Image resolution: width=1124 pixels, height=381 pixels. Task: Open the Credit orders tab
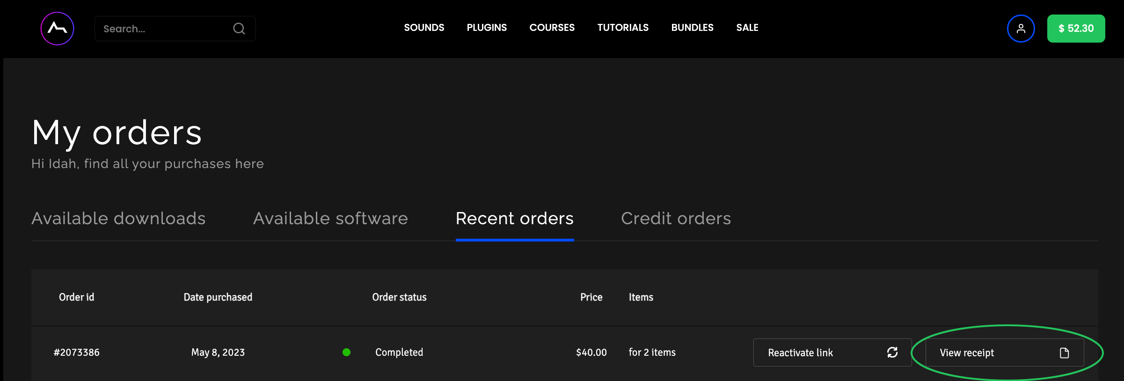click(x=676, y=219)
